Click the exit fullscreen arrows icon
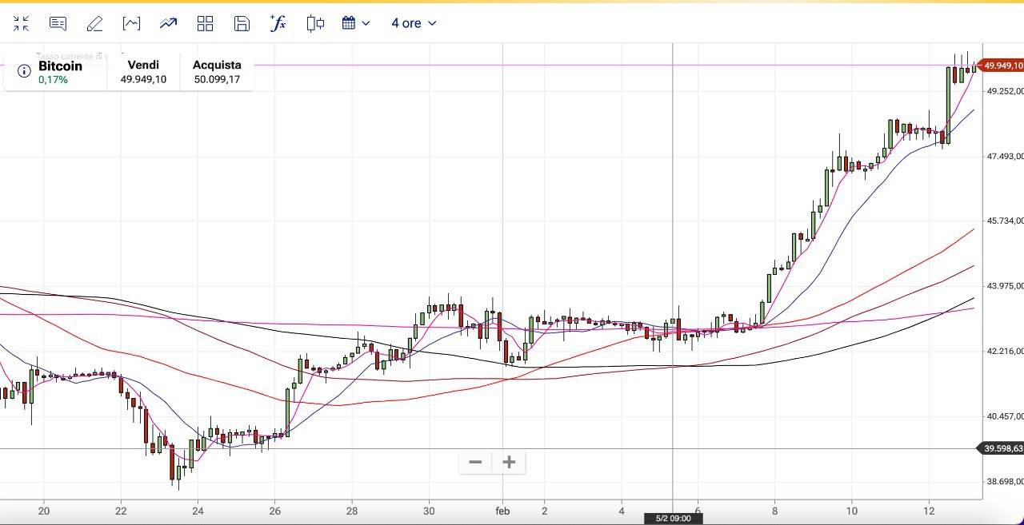The width and height of the screenshot is (1024, 525). click(x=21, y=23)
